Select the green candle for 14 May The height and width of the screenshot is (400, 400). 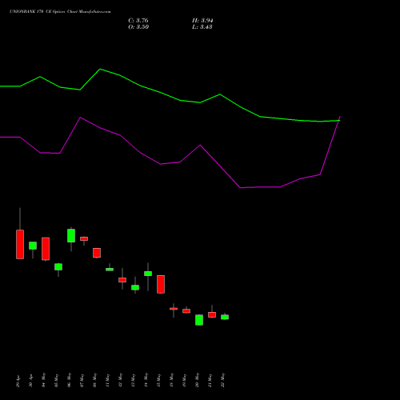click(148, 274)
